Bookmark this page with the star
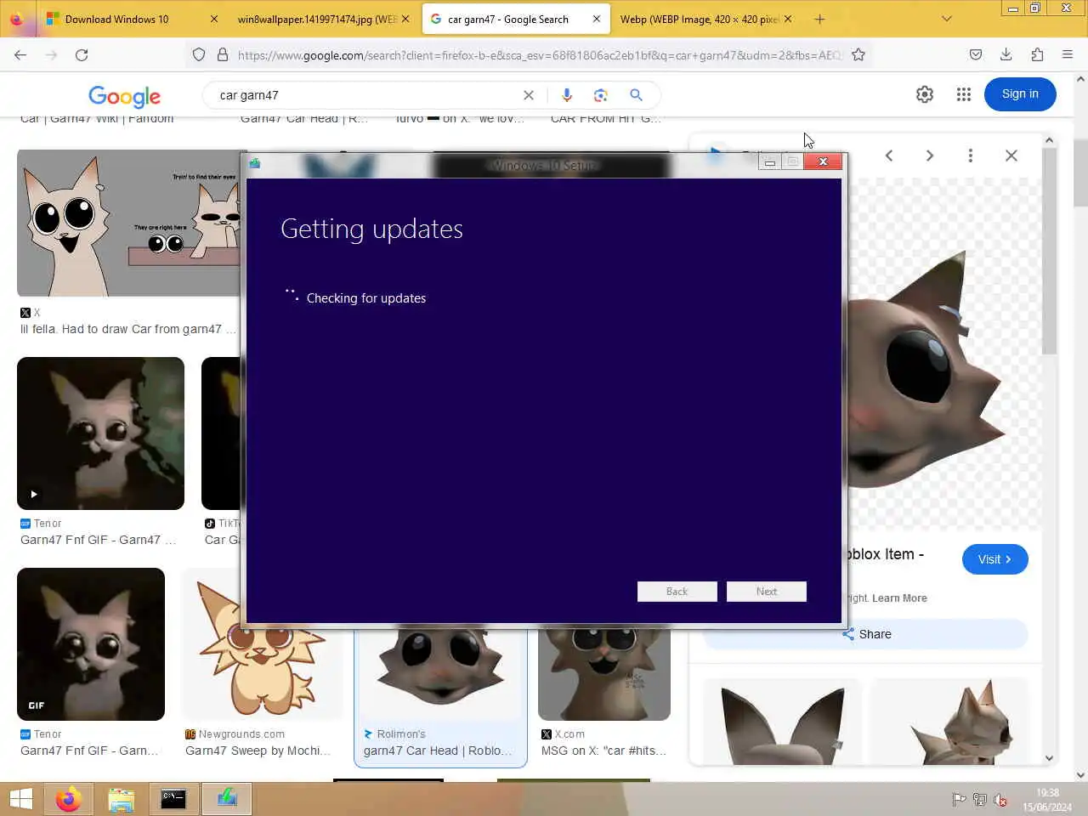The image size is (1088, 816). tap(858, 55)
